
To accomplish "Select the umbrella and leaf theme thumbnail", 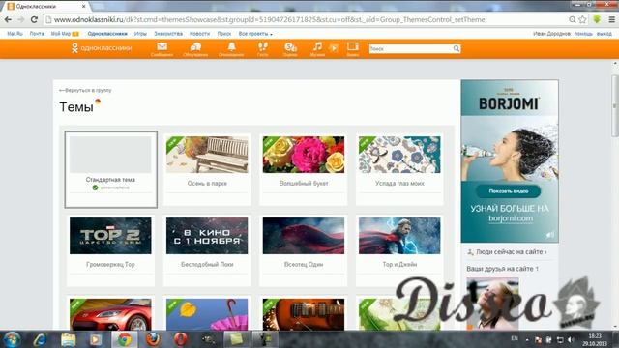I will [207, 314].
